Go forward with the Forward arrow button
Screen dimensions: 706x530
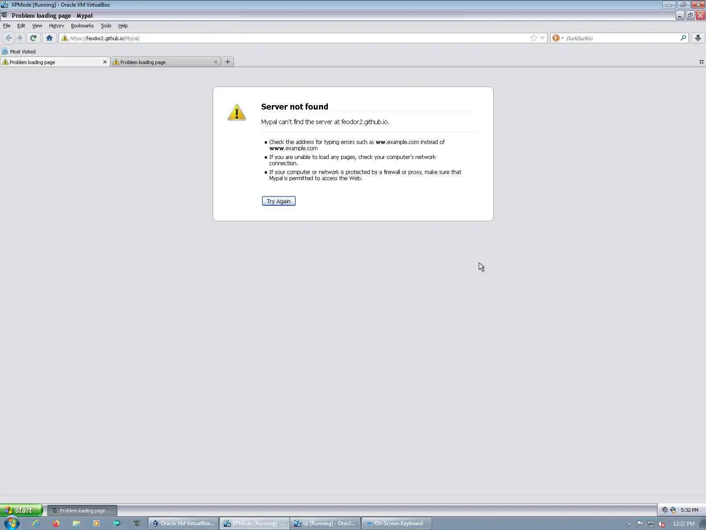(19, 38)
